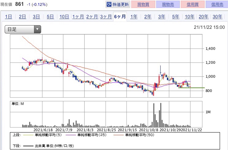
Task: Switch to the 3年 period tab
Action: [x=162, y=17]
